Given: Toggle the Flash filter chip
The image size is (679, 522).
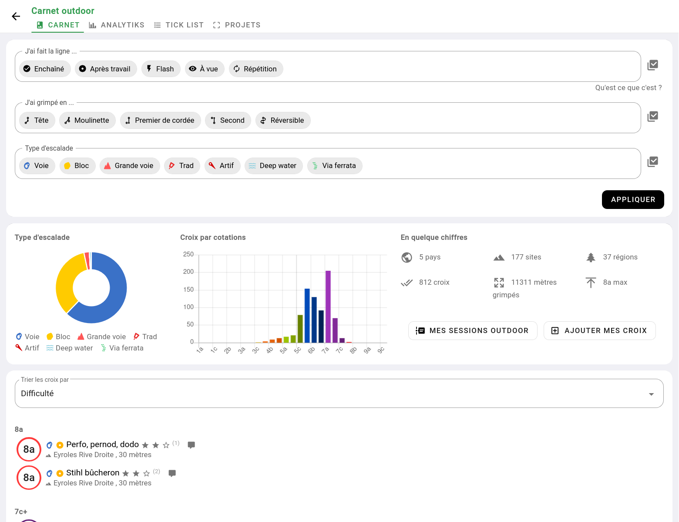Looking at the screenshot, I should 161,69.
